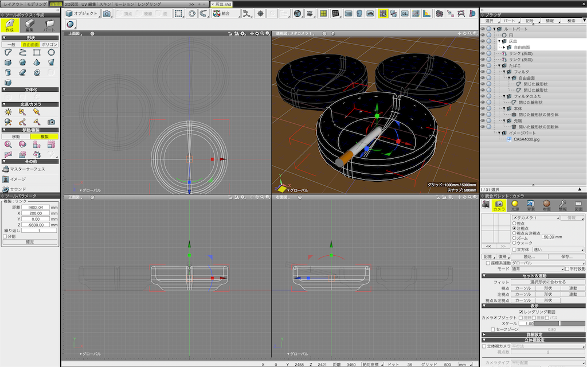Click the camera icon in top toolbar
The height and width of the screenshot is (367, 587).
[x=107, y=14]
